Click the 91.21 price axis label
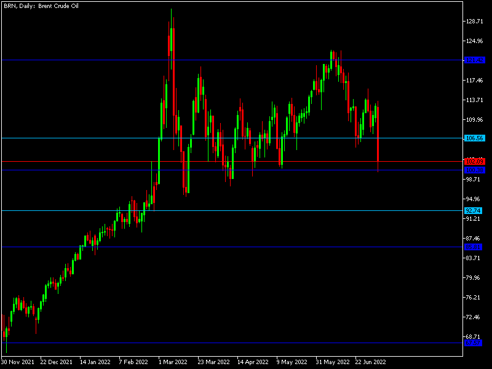The width and height of the screenshot is (492, 369). 473,219
